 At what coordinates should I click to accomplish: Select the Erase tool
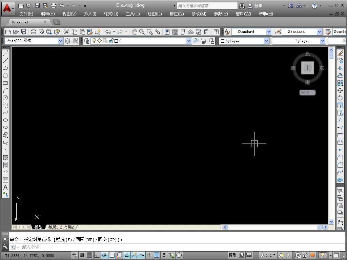pos(340,53)
